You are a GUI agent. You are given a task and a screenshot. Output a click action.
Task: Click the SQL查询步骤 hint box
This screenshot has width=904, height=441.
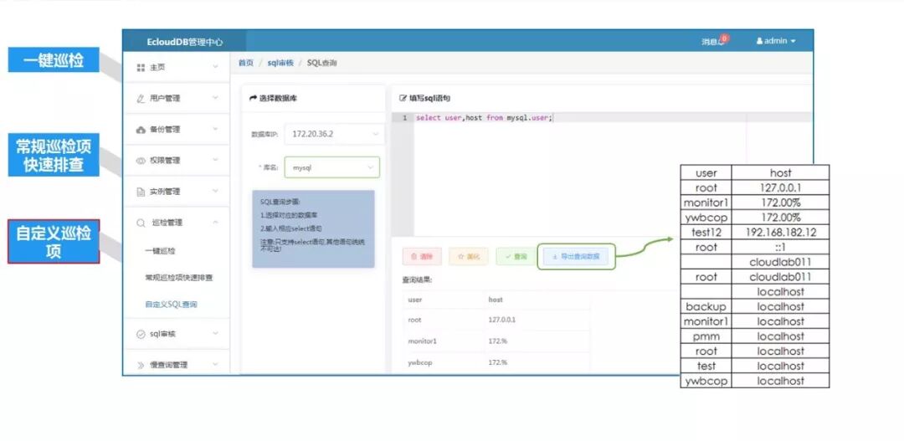(x=313, y=229)
